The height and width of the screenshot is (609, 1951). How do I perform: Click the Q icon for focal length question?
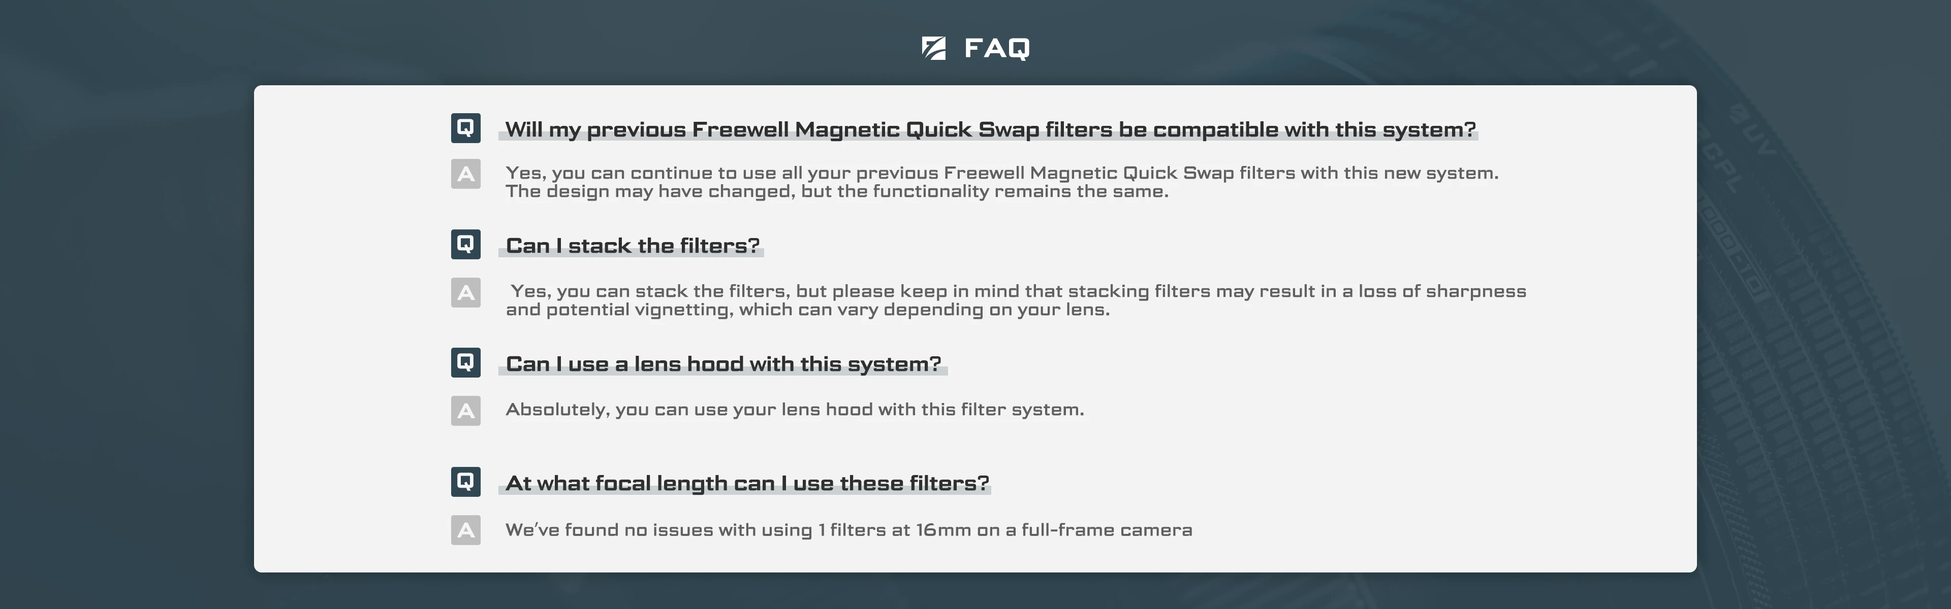pyautogui.click(x=466, y=481)
